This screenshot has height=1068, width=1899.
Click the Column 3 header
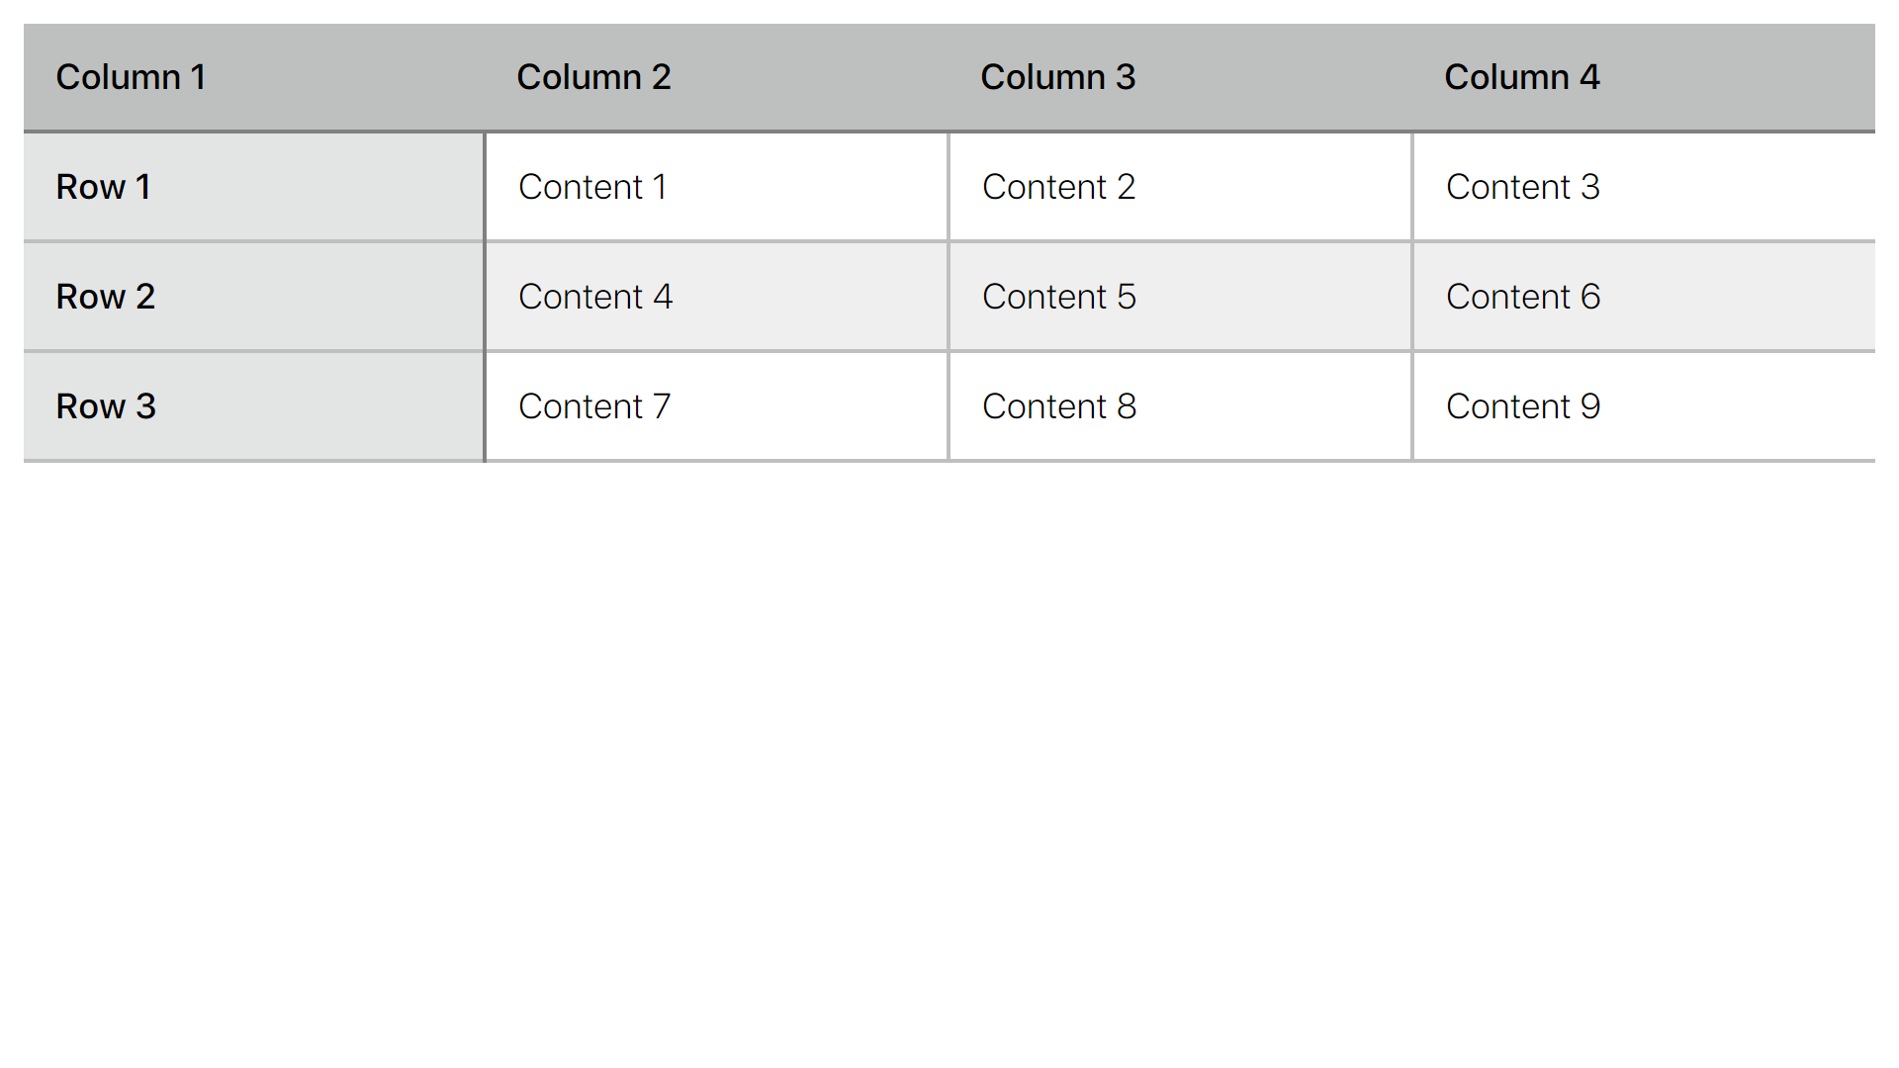coord(1180,77)
